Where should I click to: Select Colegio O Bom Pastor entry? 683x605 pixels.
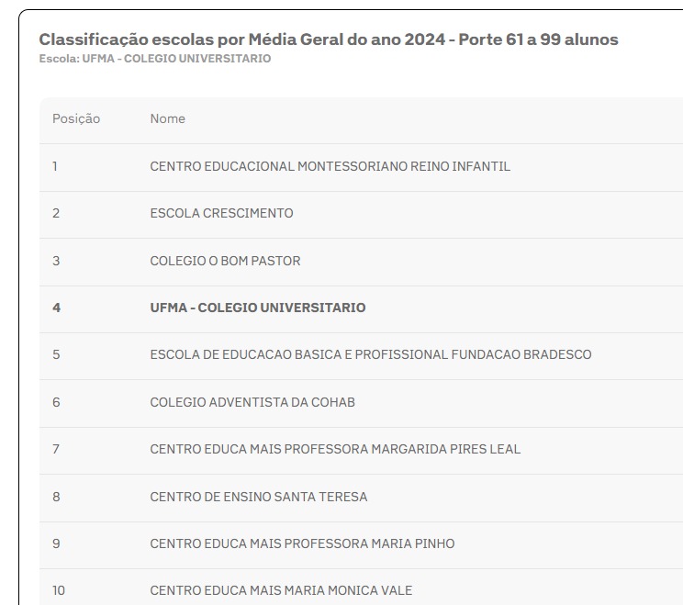pyautogui.click(x=225, y=261)
